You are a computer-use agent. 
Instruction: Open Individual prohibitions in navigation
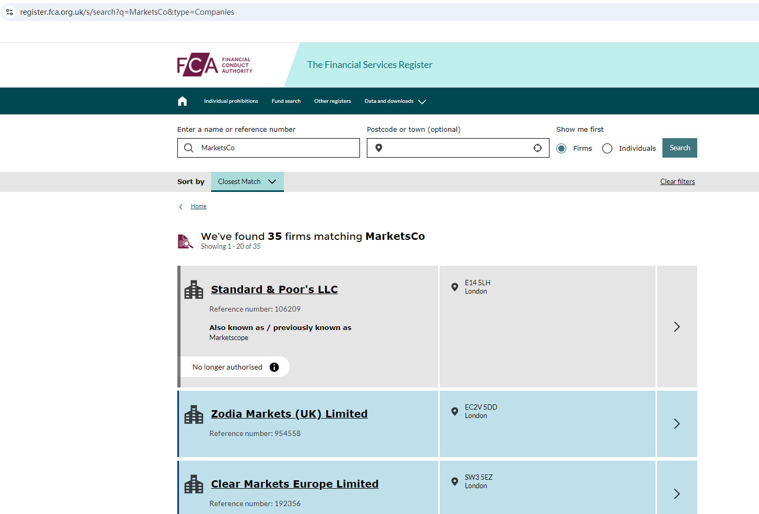tap(231, 101)
